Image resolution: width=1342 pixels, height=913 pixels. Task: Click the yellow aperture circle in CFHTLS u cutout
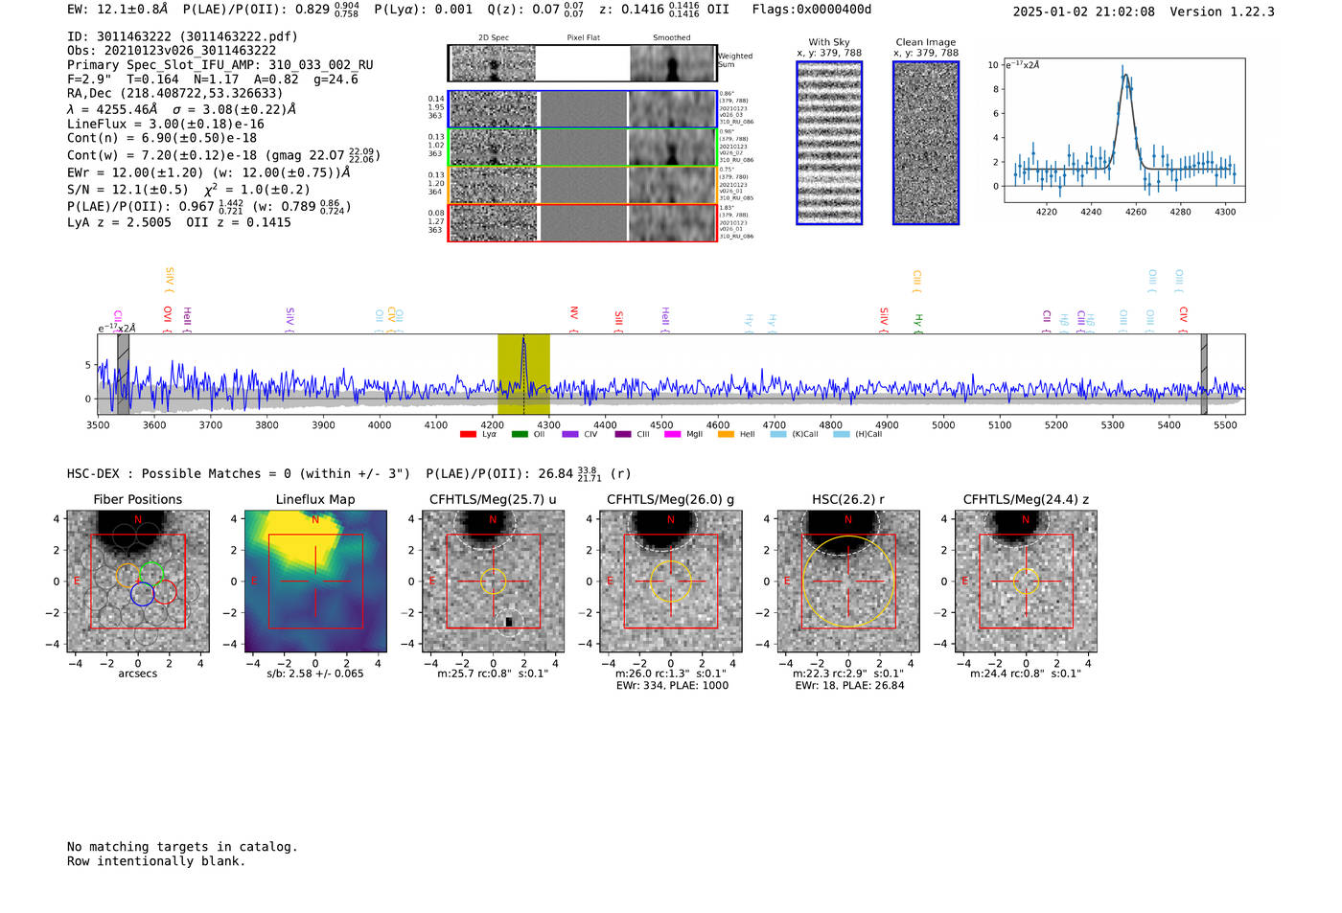493,582
